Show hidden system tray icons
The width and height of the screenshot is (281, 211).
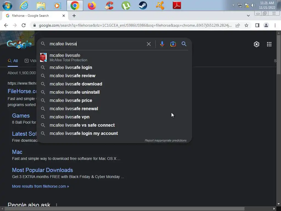click(233, 5)
